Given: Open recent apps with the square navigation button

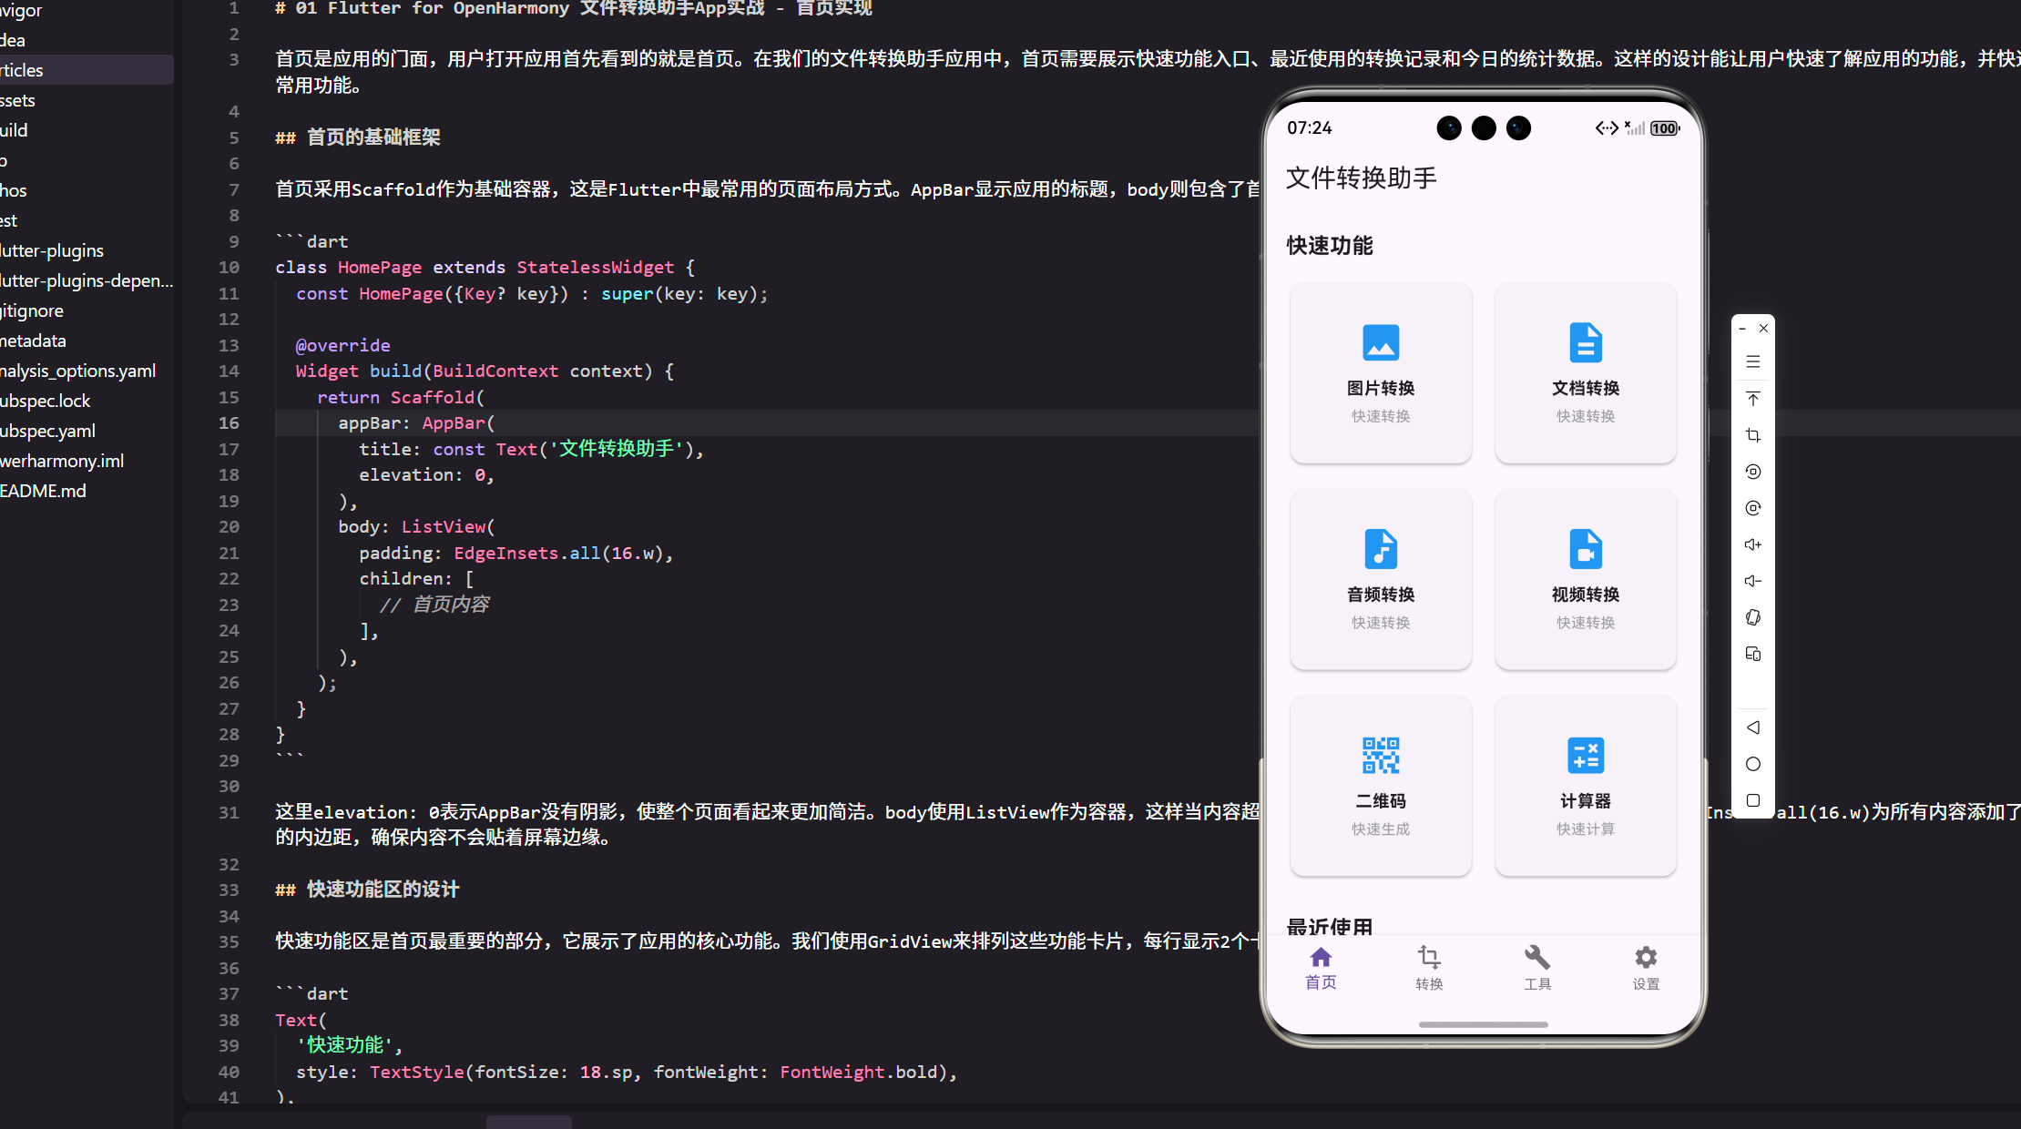Looking at the screenshot, I should (x=1752, y=800).
